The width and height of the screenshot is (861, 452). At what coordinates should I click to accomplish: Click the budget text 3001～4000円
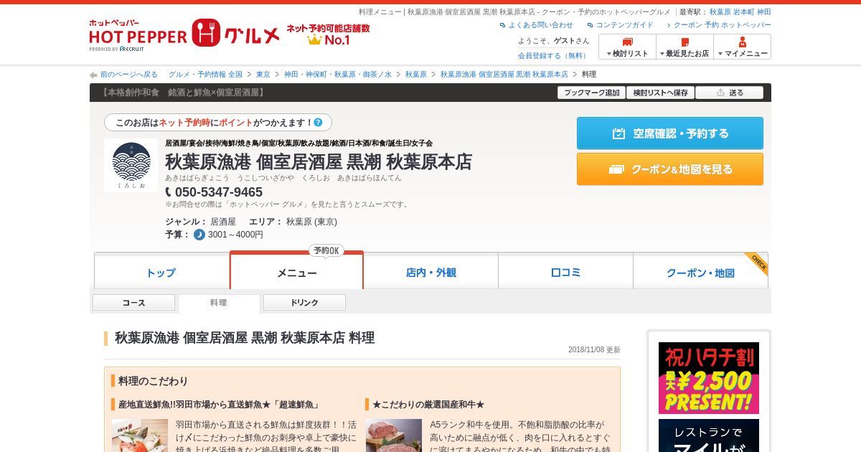[x=235, y=235]
